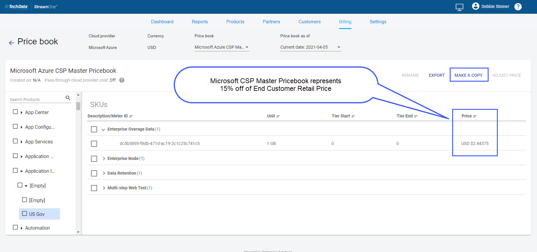Click the search magnifier in Search Products
Screen dimensions: 537x252
[x=68, y=98]
